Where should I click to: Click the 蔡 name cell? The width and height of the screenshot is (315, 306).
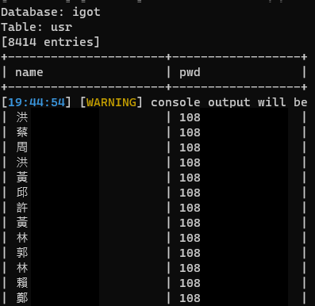(22, 132)
